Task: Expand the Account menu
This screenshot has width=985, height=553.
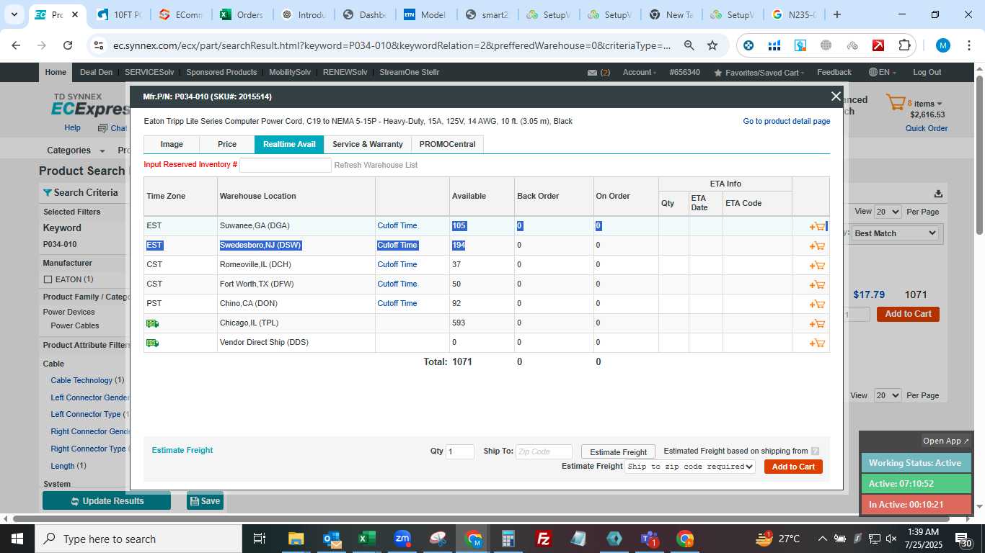Action: [640, 73]
